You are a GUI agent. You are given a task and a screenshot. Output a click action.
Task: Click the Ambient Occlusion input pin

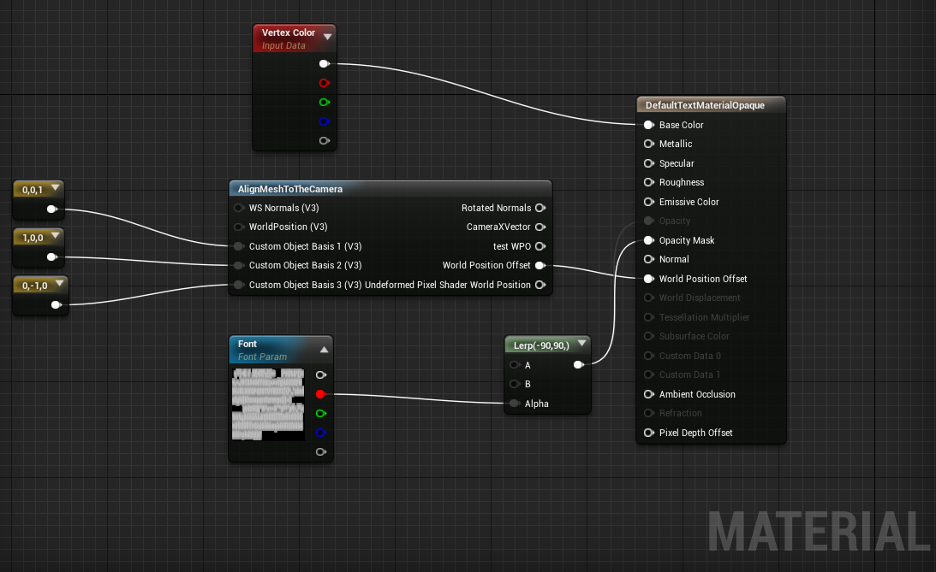pos(648,394)
